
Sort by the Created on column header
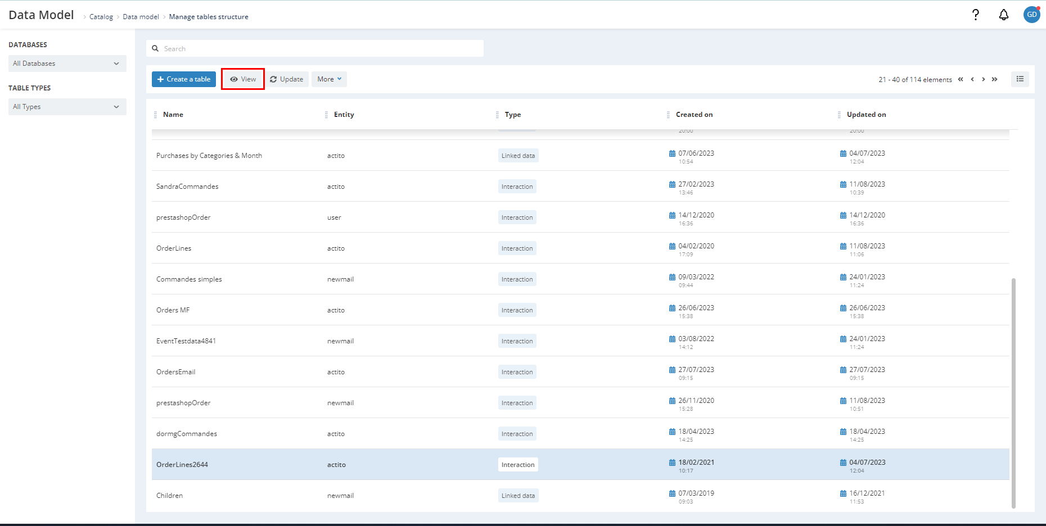(x=694, y=115)
